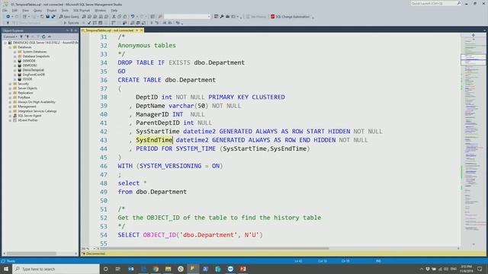Click the New Query button

click(x=69, y=17)
